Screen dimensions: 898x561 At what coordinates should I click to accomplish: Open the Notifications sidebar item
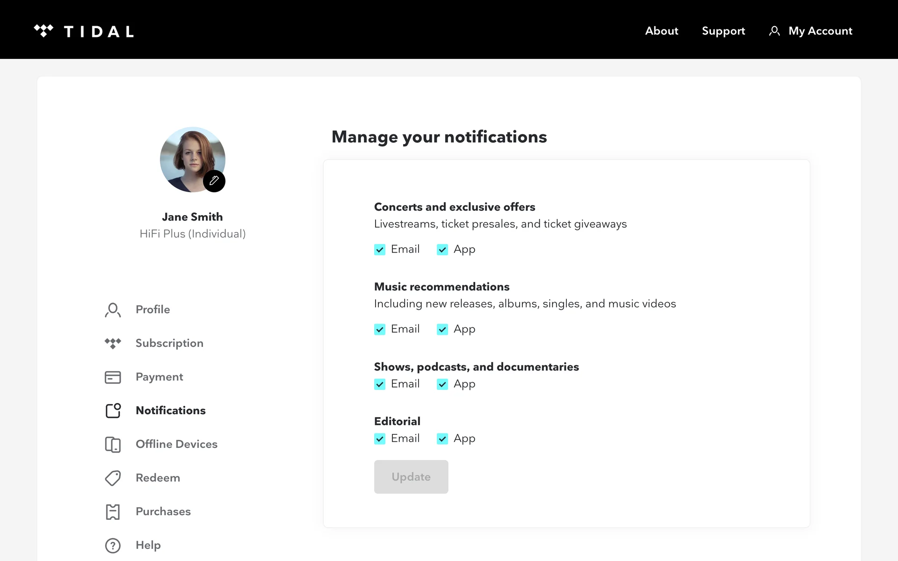[x=170, y=410]
